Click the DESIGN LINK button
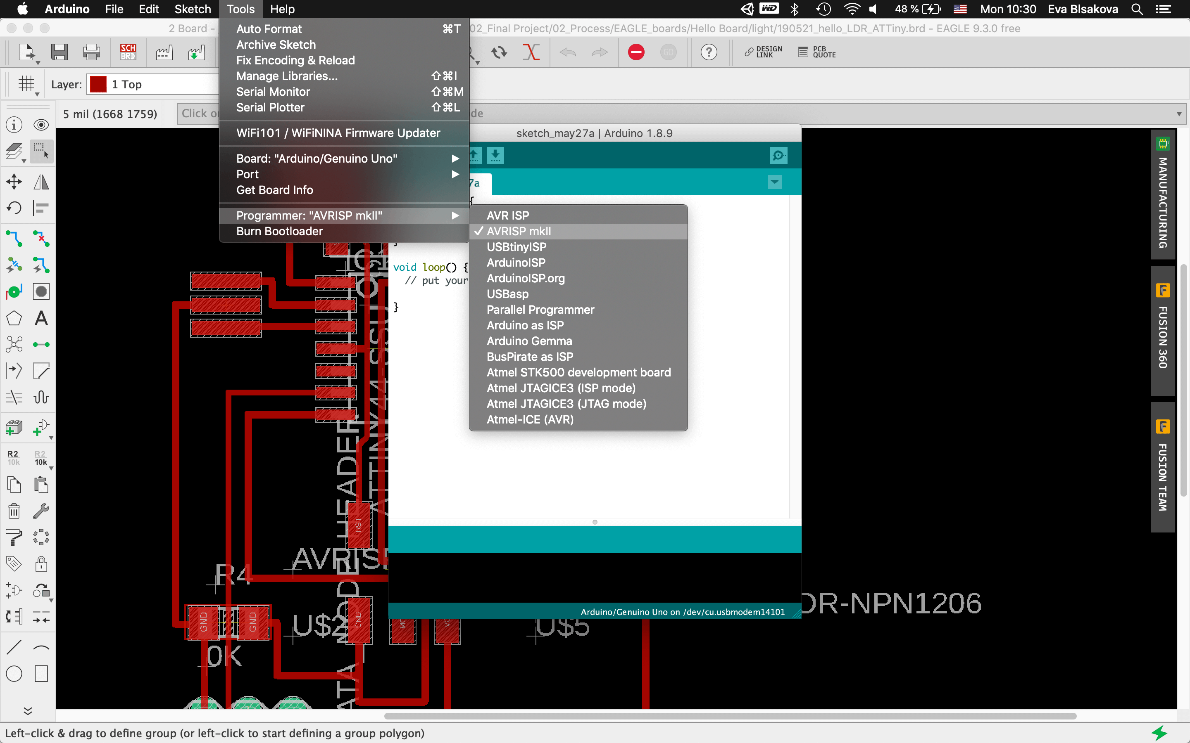Image resolution: width=1190 pixels, height=743 pixels. [764, 52]
